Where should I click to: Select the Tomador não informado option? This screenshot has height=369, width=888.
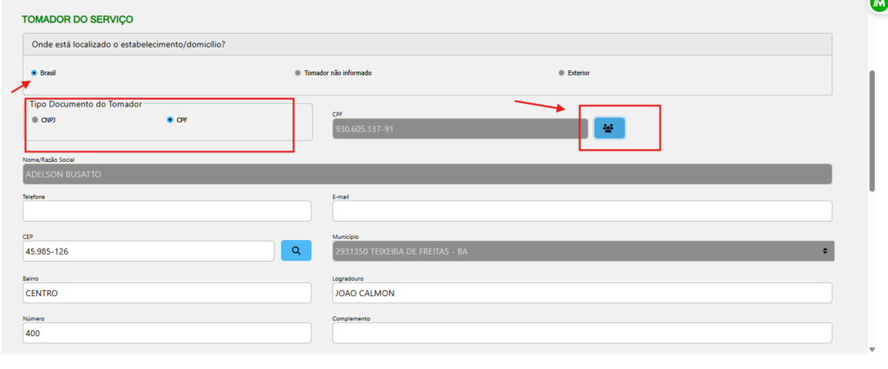(x=298, y=73)
